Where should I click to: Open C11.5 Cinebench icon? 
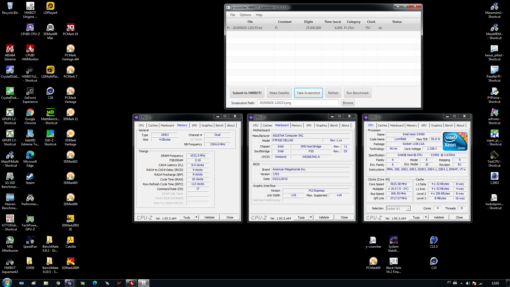pyautogui.click(x=434, y=242)
